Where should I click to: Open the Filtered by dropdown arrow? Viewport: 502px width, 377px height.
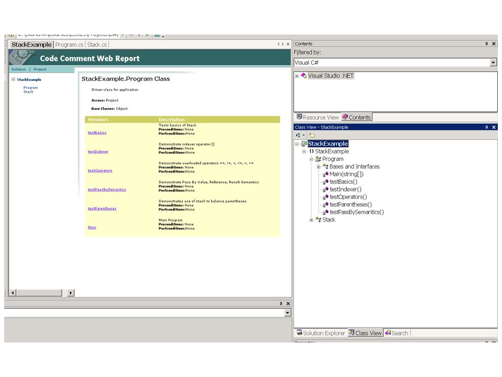[493, 62]
